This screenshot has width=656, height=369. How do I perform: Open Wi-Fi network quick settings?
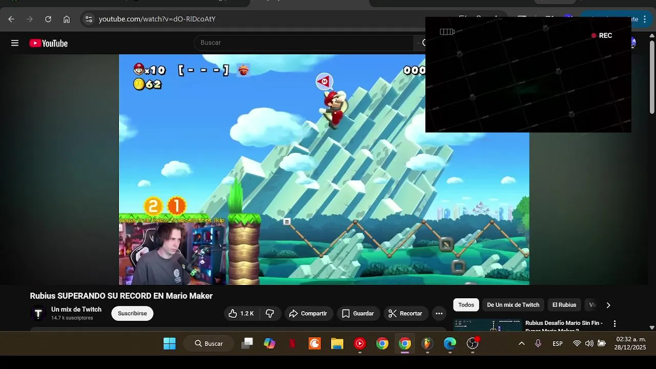pos(577,343)
